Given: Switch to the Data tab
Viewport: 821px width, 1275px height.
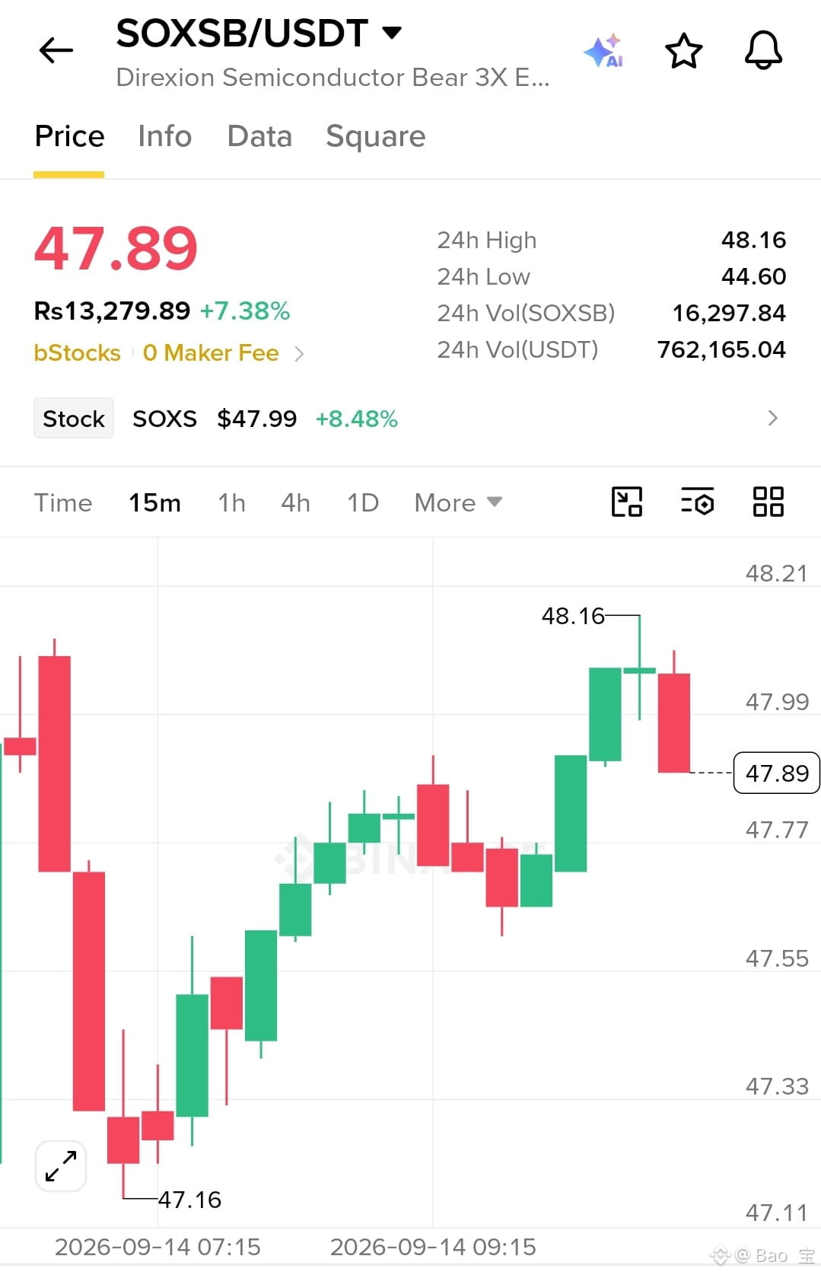Looking at the screenshot, I should click(x=259, y=136).
